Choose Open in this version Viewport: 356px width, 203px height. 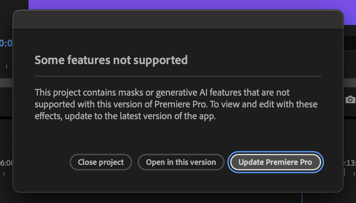[x=181, y=162]
